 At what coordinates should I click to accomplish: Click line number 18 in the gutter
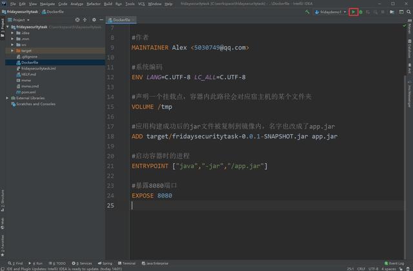pos(110,136)
